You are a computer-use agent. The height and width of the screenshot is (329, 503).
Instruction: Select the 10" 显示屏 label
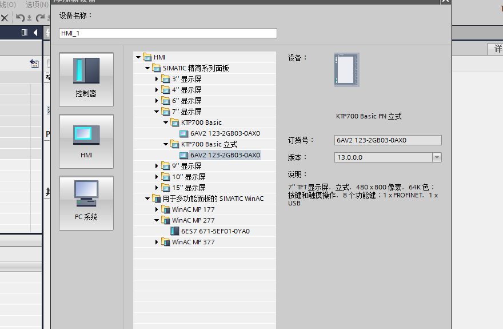tap(189, 177)
